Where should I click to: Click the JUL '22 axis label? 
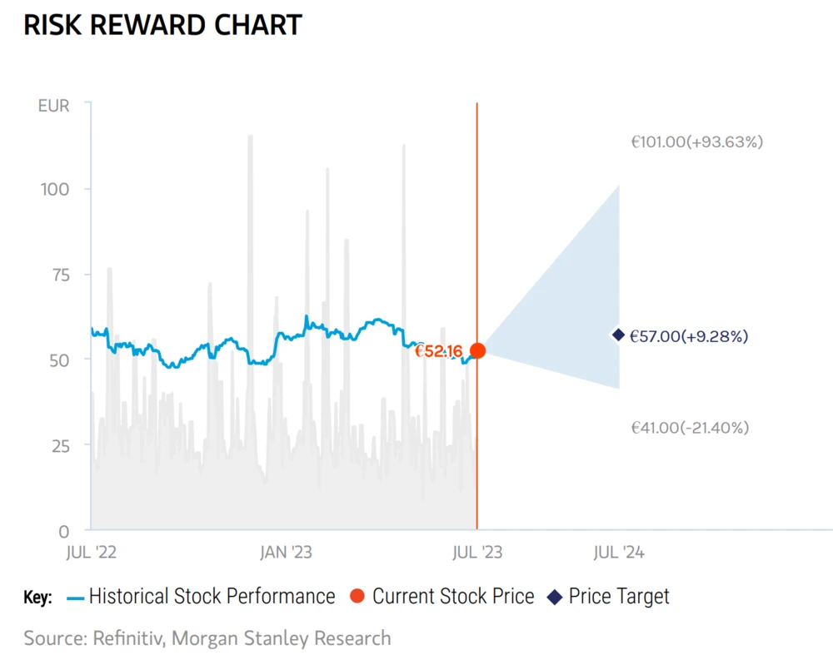91,551
